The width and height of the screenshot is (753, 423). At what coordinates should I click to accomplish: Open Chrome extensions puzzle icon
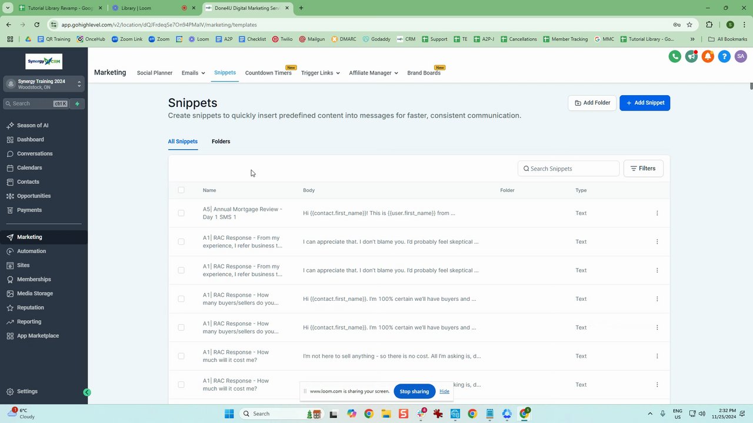(x=709, y=25)
